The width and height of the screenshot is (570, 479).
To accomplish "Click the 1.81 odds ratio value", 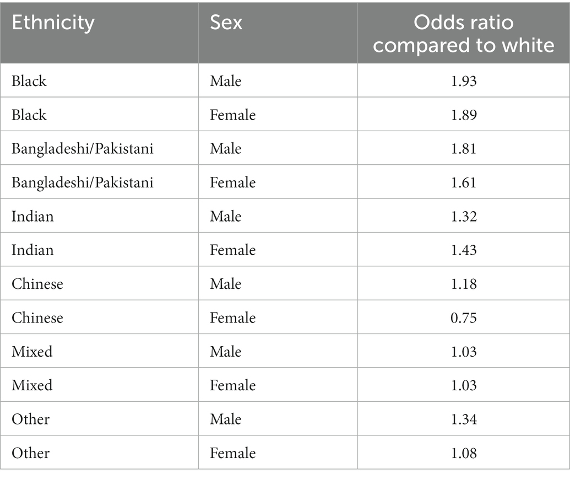I will click(464, 148).
